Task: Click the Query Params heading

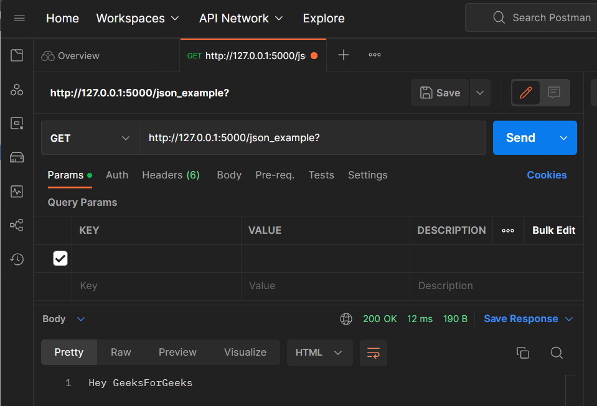Action: pyautogui.click(x=82, y=203)
